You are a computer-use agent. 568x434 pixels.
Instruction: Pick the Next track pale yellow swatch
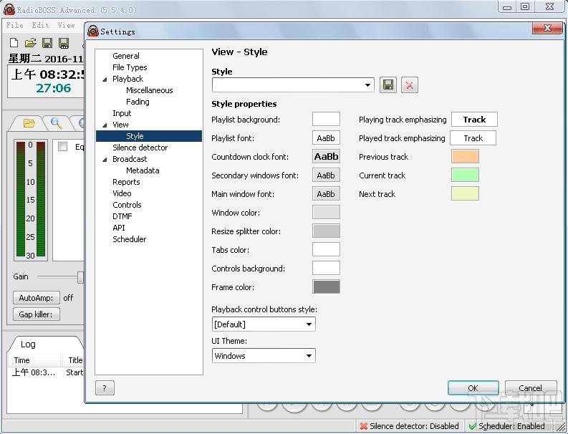(465, 193)
